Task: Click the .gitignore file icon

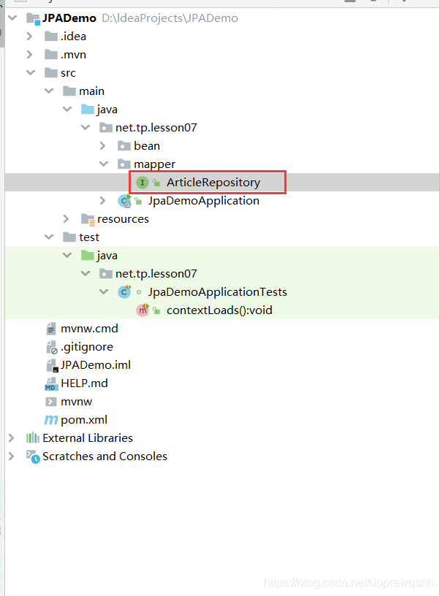Action: click(x=51, y=347)
